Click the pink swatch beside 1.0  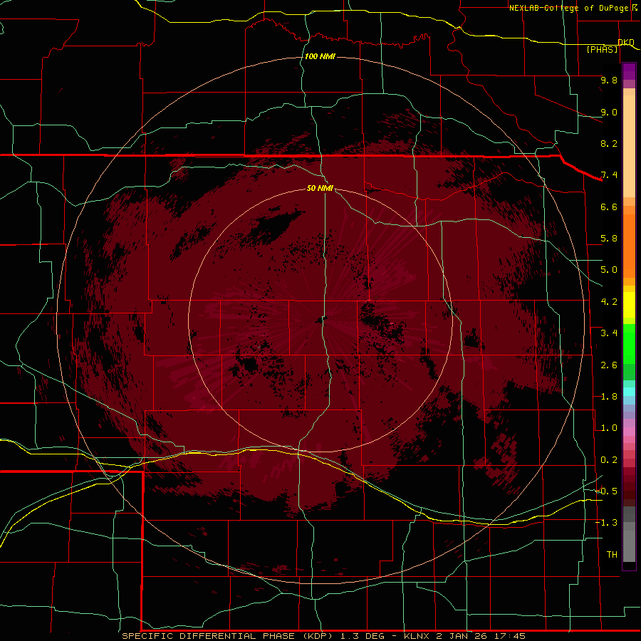(629, 432)
